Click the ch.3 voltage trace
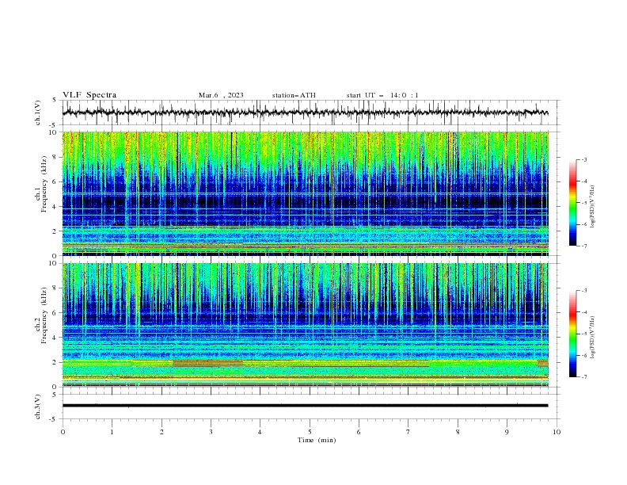The image size is (627, 485). point(305,406)
